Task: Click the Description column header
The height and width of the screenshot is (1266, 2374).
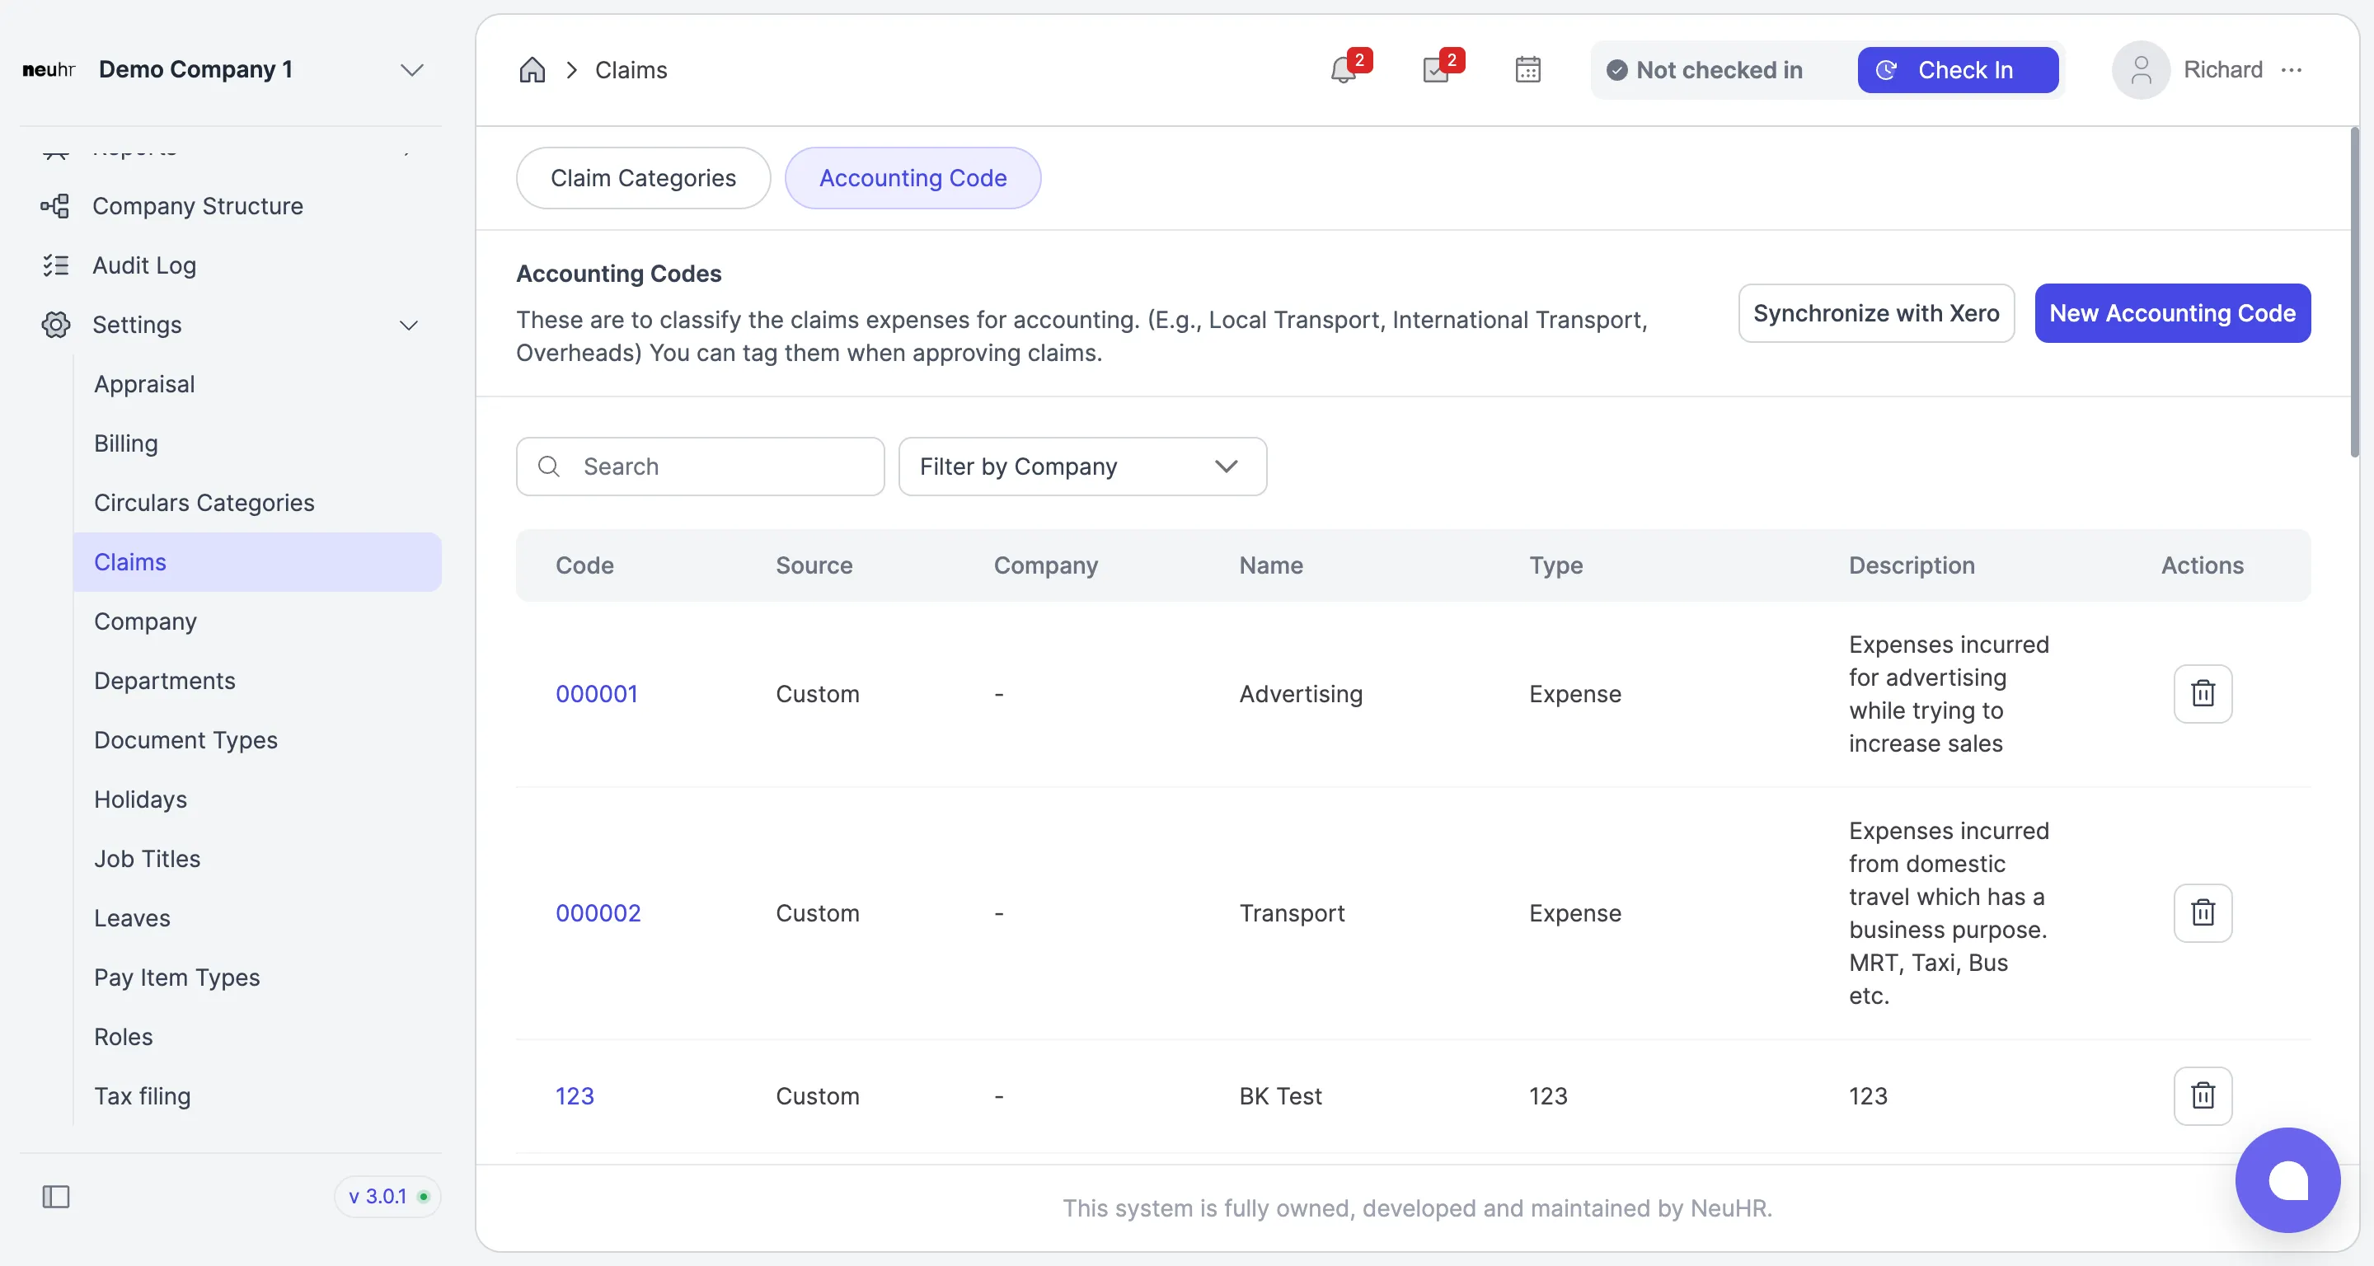Action: click(1911, 565)
